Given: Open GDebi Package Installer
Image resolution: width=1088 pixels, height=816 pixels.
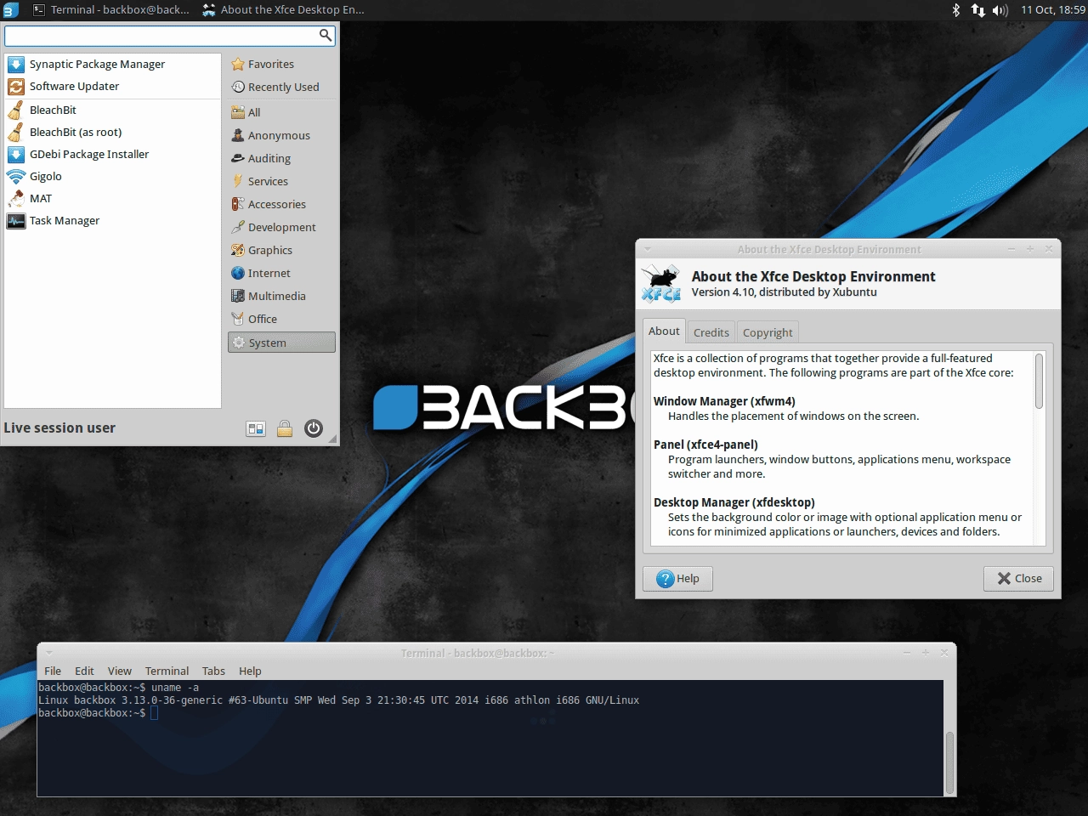Looking at the screenshot, I should [112, 154].
